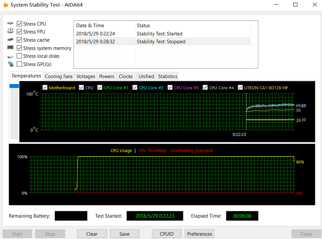322x239 pixels.
Task: Open the CPUID window
Action: [x=167, y=234]
